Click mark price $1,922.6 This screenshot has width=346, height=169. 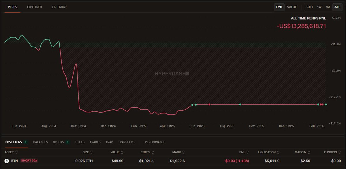[x=177, y=161]
